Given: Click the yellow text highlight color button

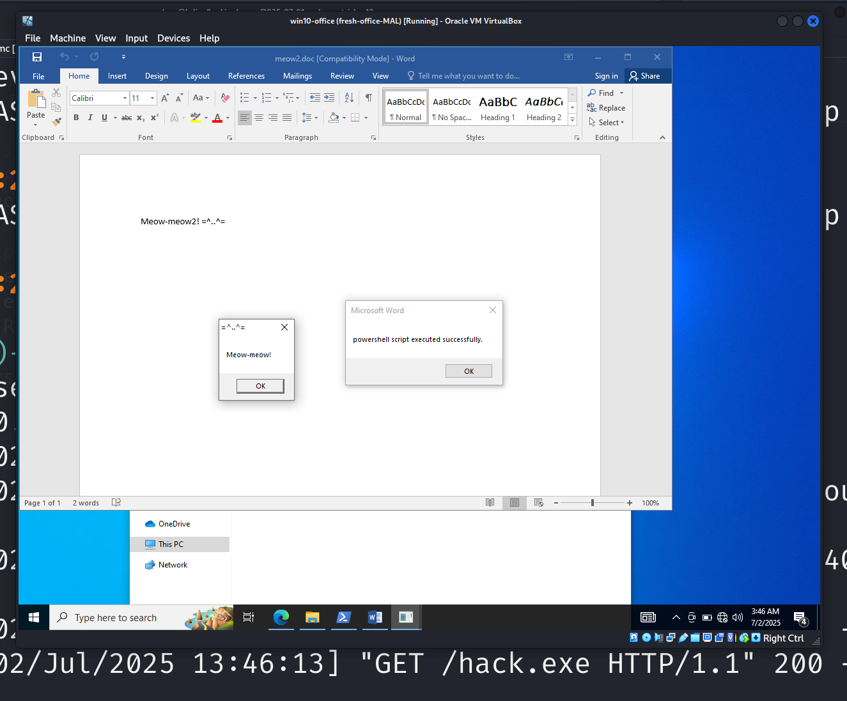Looking at the screenshot, I should (x=196, y=118).
